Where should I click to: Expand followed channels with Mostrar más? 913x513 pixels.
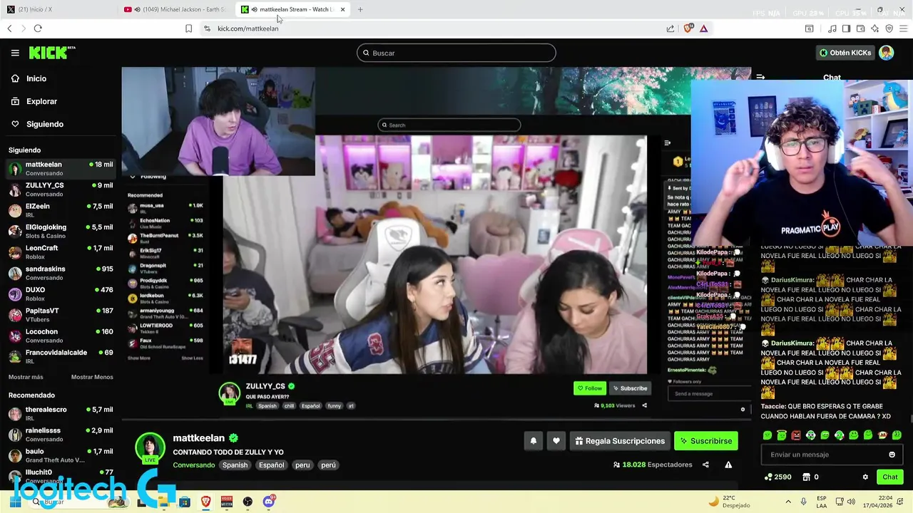[26, 377]
